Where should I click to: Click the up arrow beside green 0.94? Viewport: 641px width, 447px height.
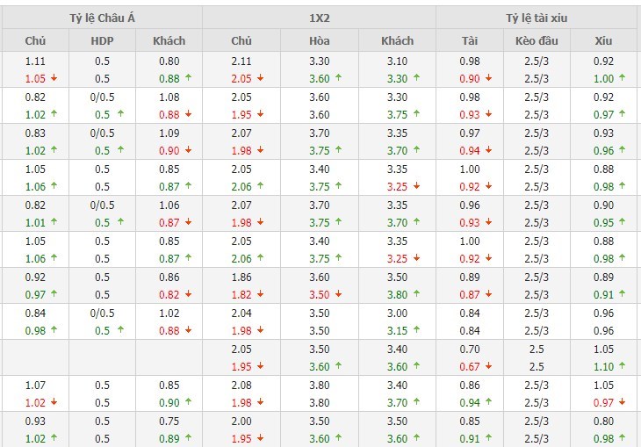point(489,402)
